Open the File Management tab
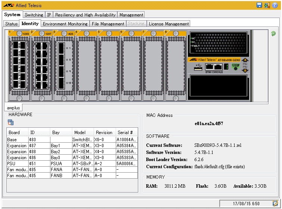The width and height of the screenshot is (282, 209). pyautogui.click(x=108, y=24)
